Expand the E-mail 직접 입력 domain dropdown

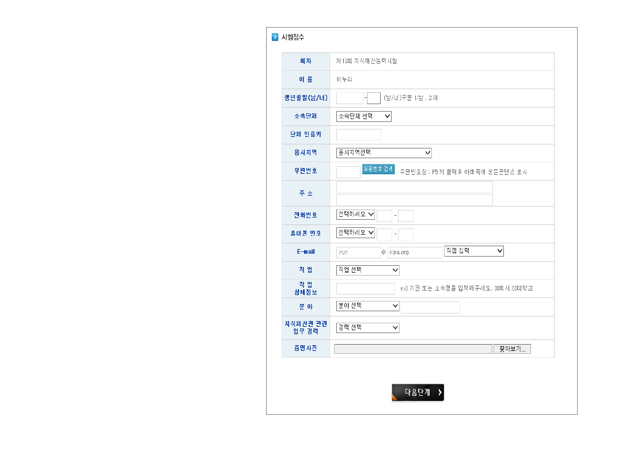click(x=473, y=251)
